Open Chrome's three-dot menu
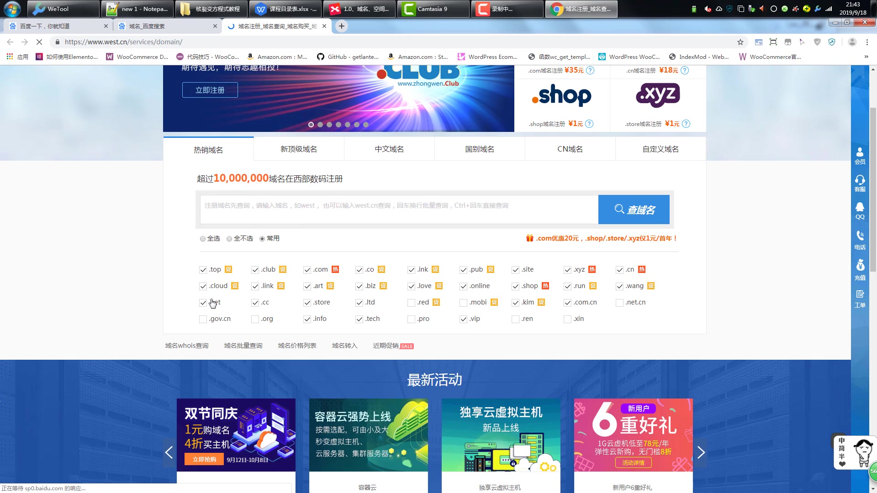The image size is (877, 493). (867, 42)
